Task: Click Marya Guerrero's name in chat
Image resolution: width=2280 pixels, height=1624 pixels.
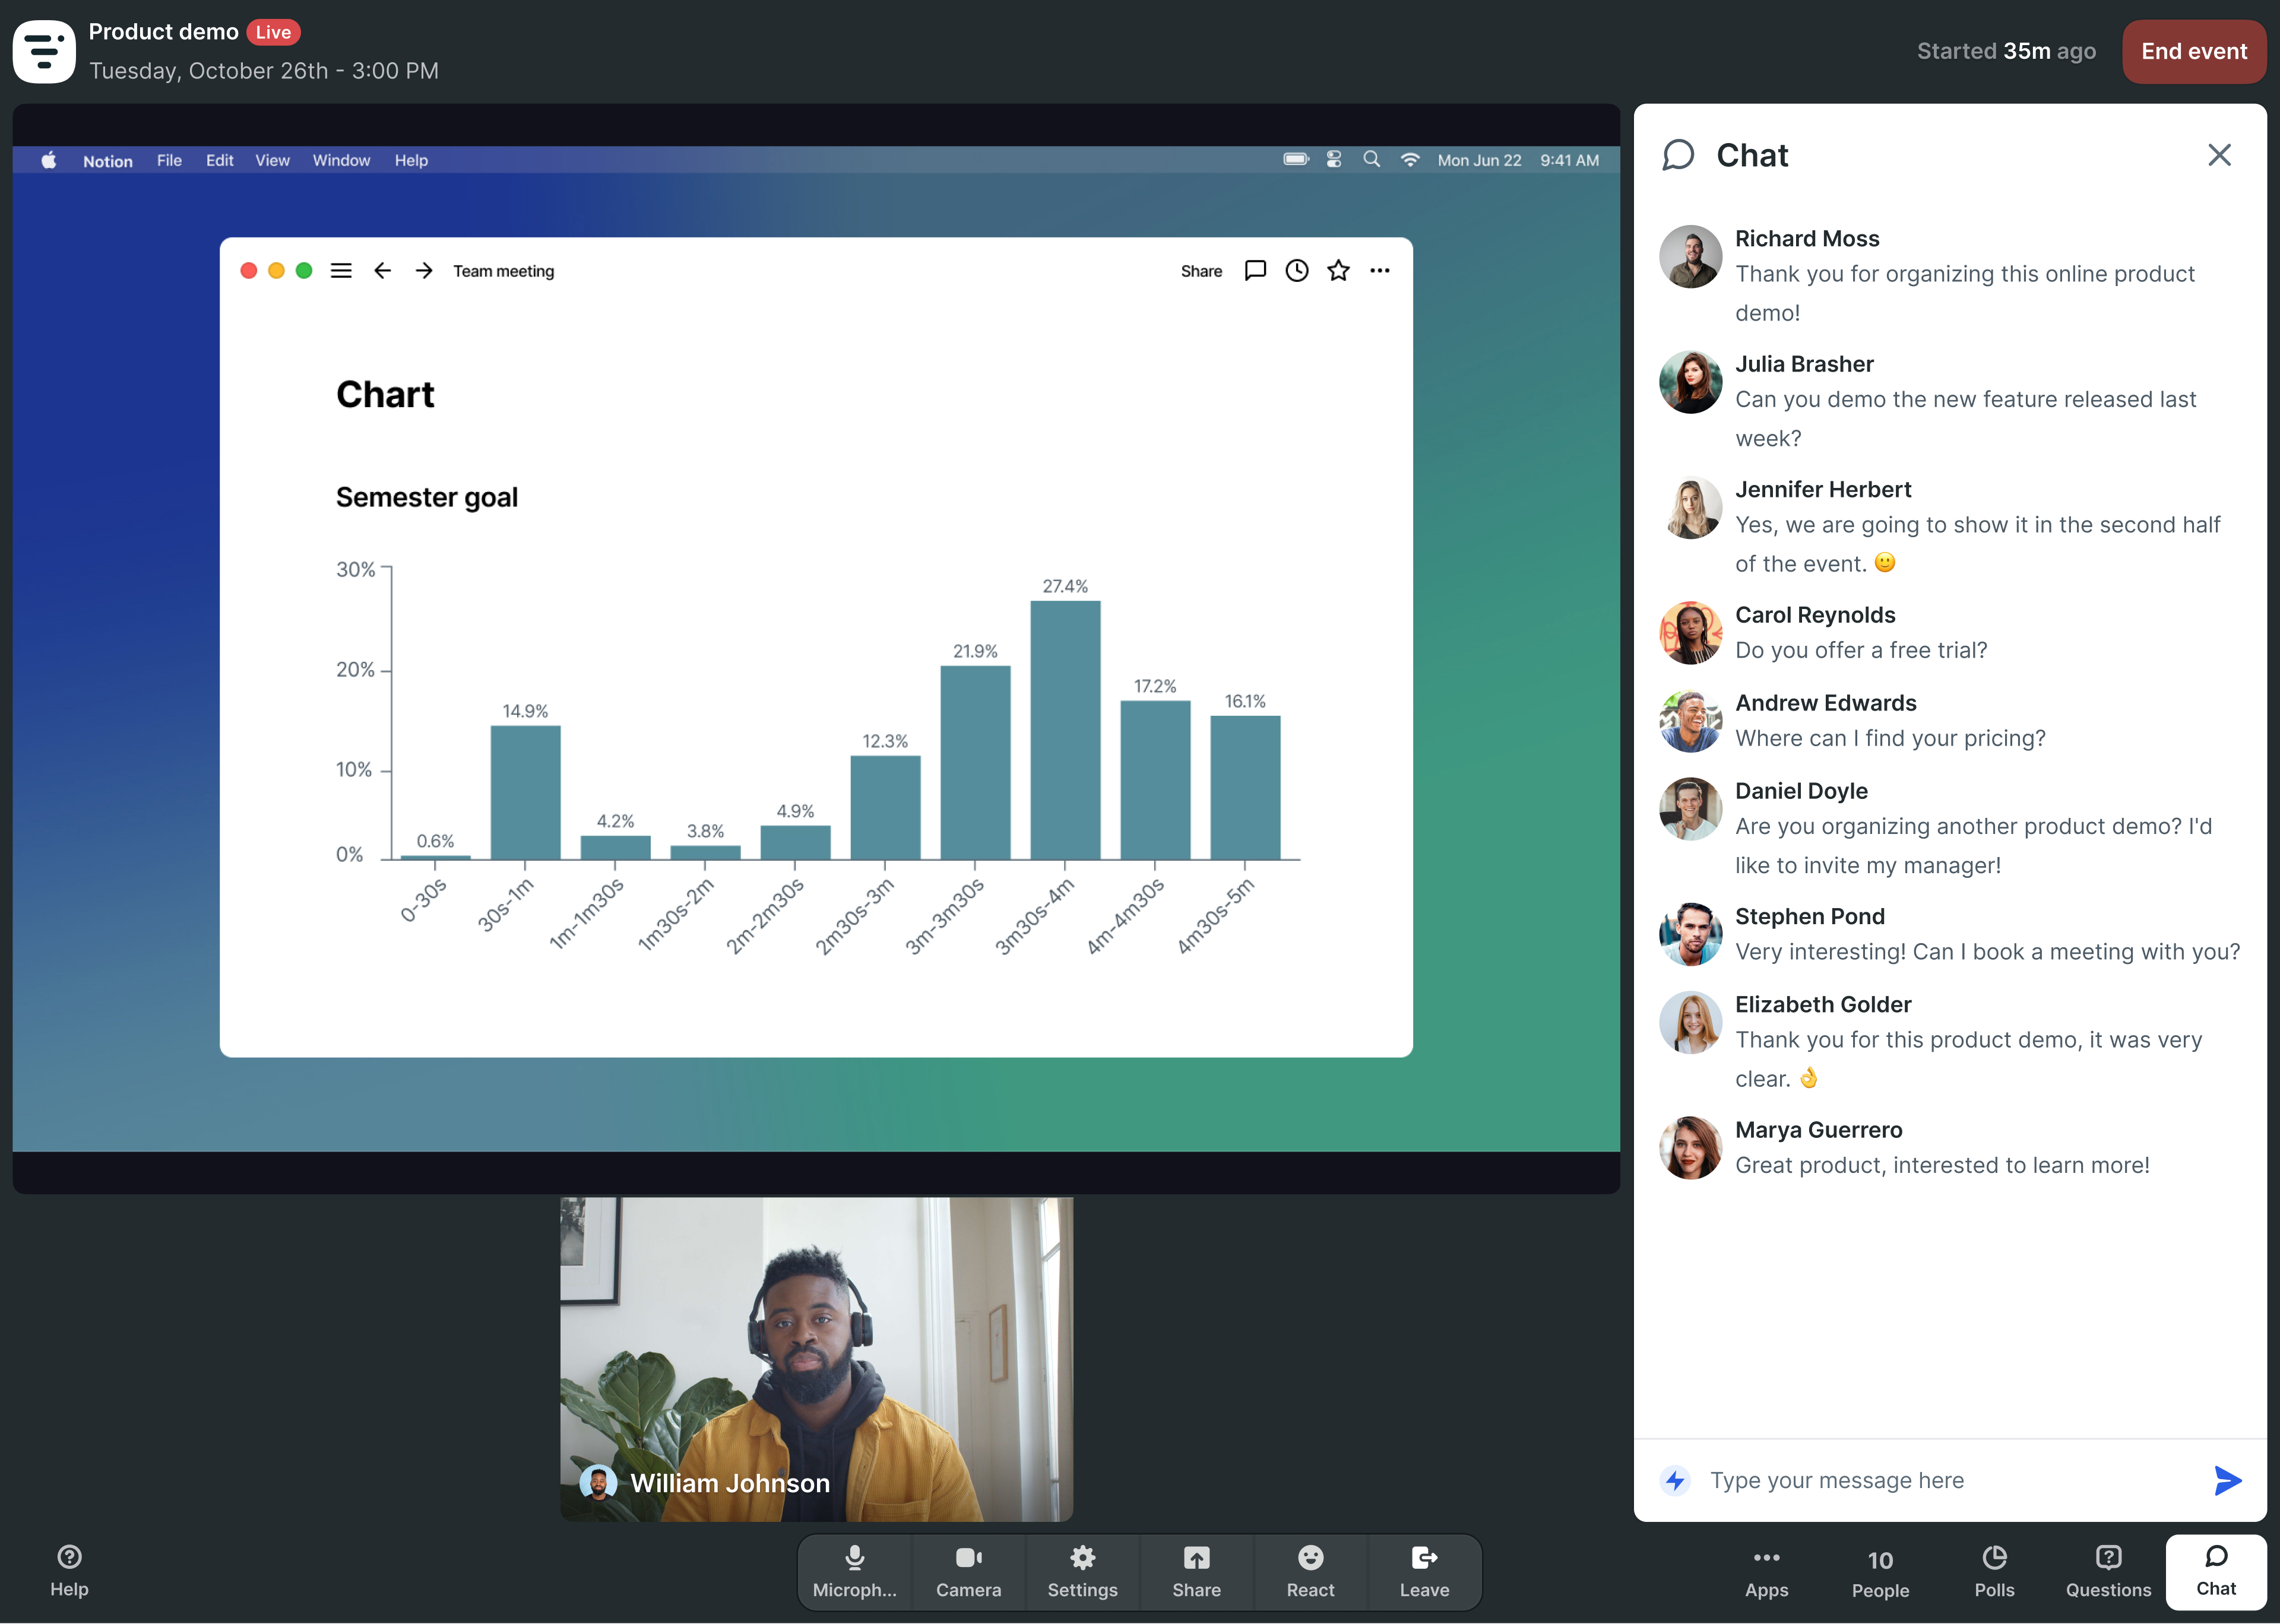Action: (1818, 1130)
